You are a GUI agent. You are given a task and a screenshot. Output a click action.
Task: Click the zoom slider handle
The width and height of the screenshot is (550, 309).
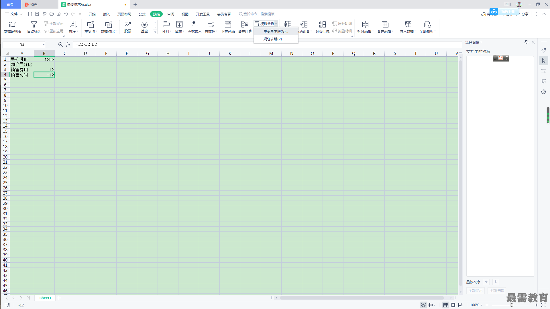512,305
